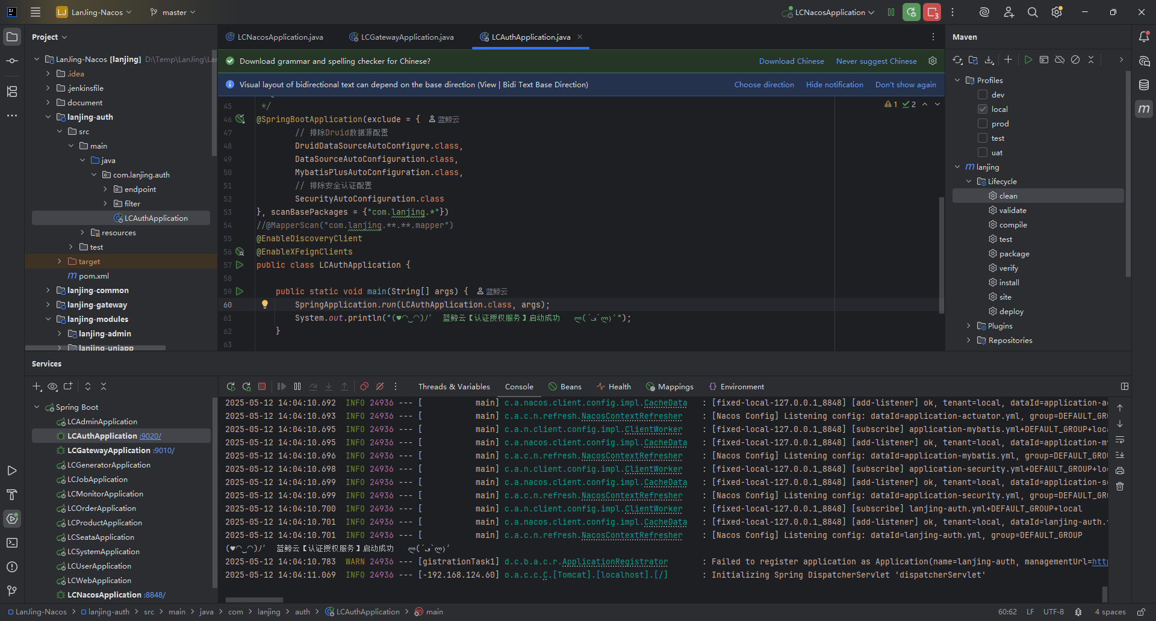The image size is (1156, 621).
Task: Collapse the Spring Boot services node
Action: tap(37, 407)
